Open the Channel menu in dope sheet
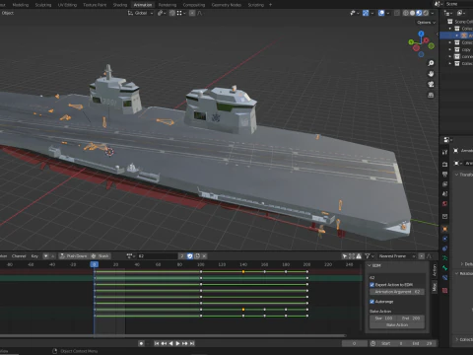This screenshot has width=473, height=355. coord(19,256)
